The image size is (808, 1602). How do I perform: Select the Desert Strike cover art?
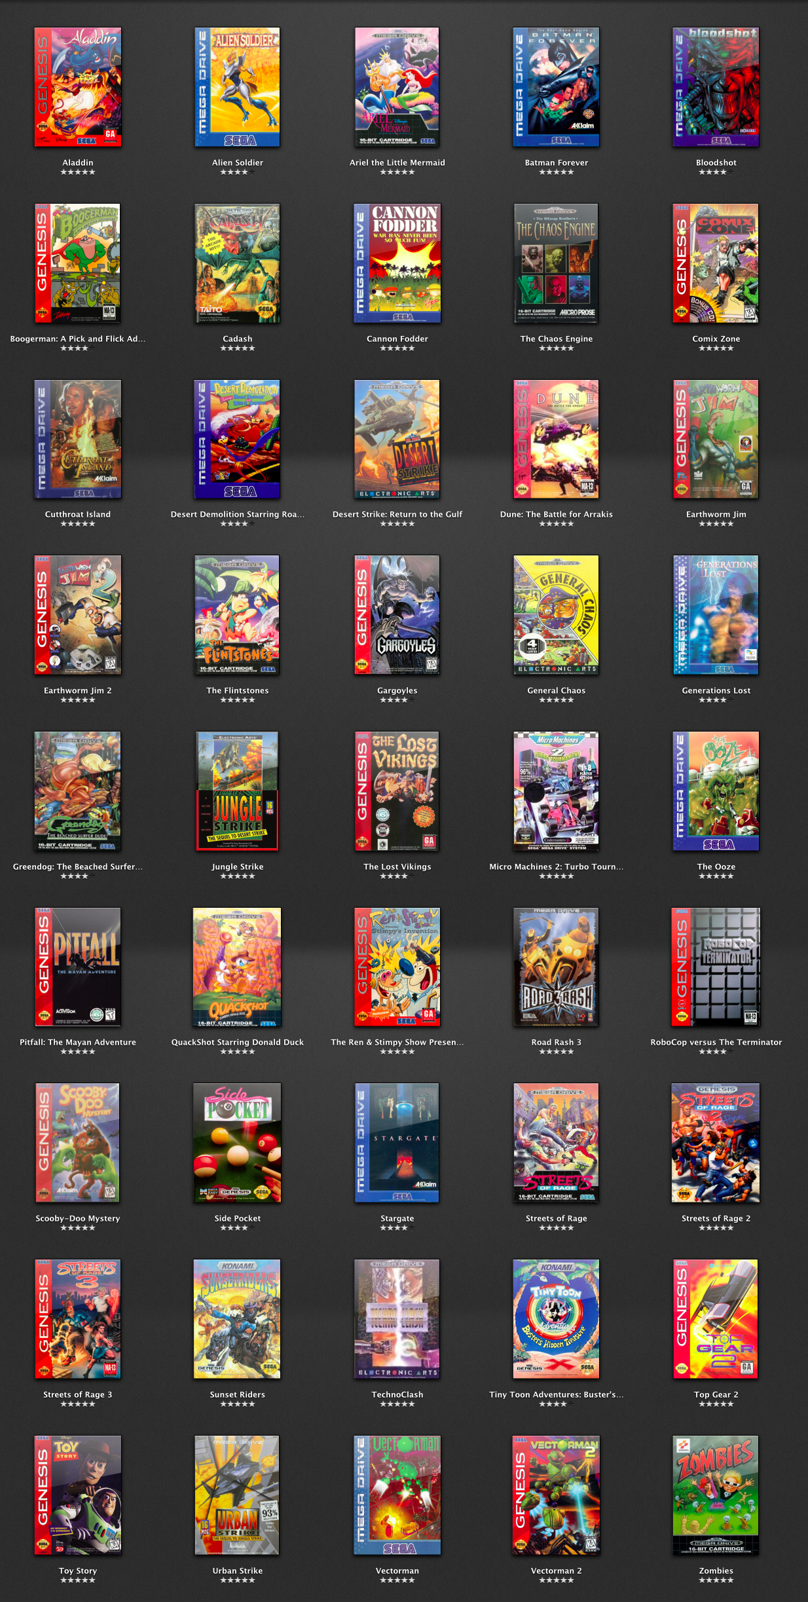click(x=397, y=439)
